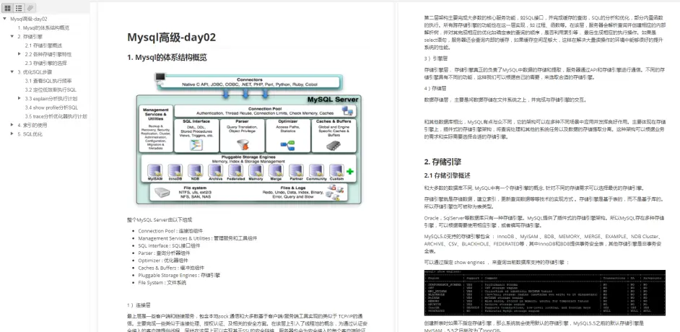This screenshot has height=332, width=680.
Task: Click the client computer icon by Connectors
Action: pos(160,77)
